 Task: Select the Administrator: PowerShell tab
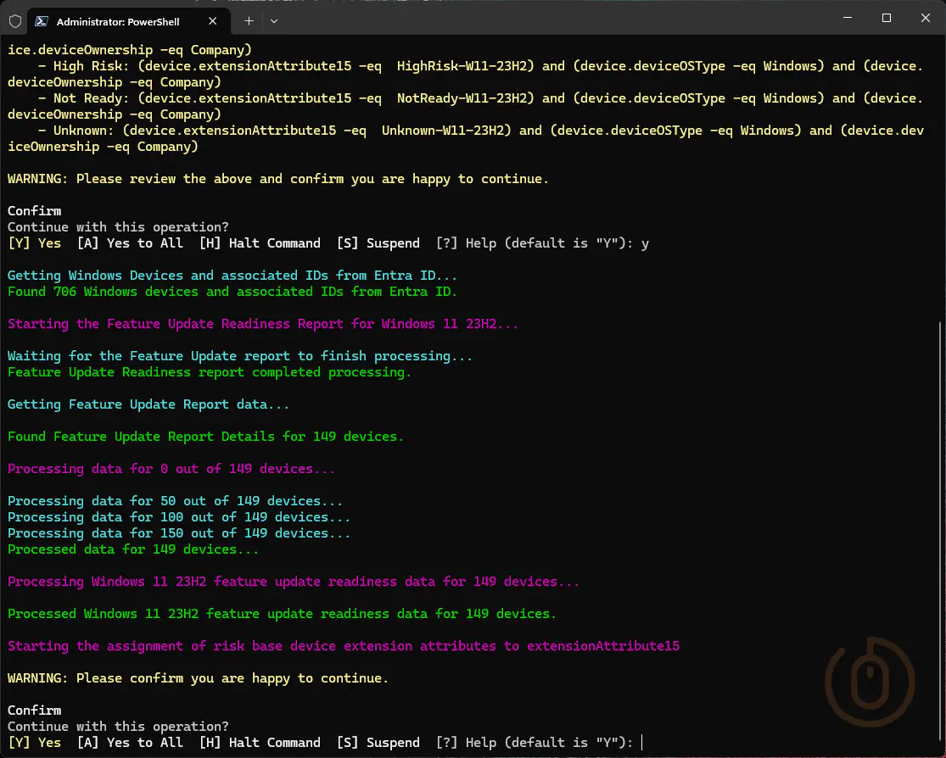(x=118, y=21)
